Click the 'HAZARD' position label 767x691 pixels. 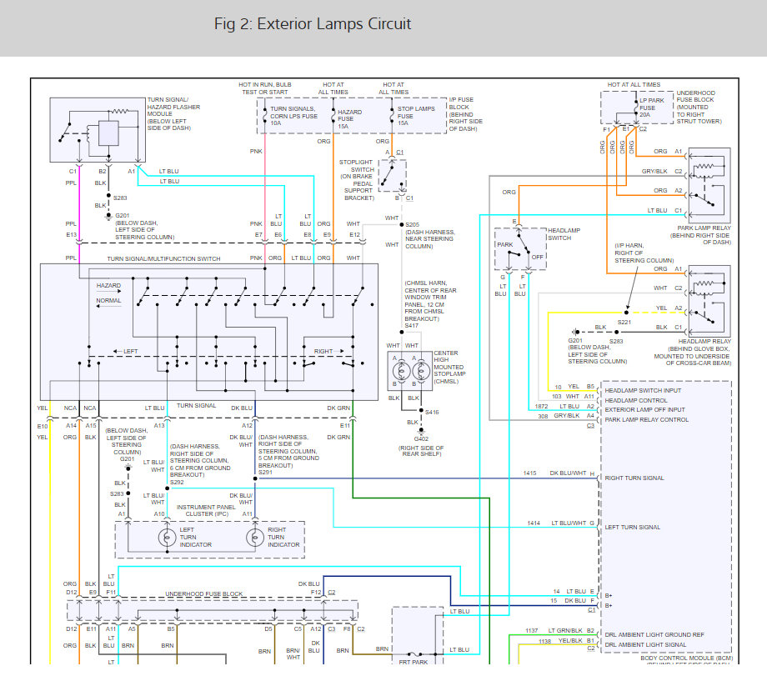pos(108,286)
